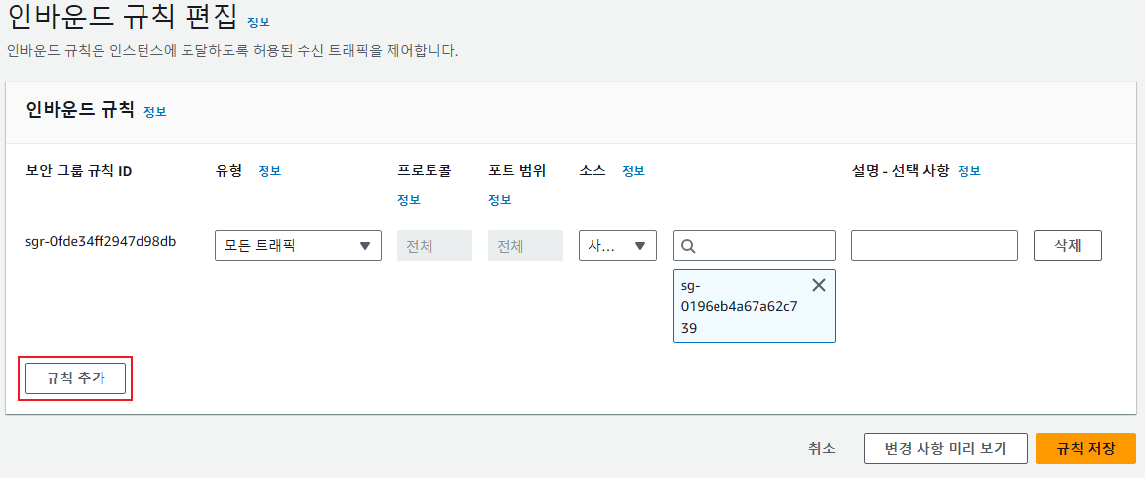Focus the description input field
Viewport: 1145px width, 478px height.
coord(935,246)
